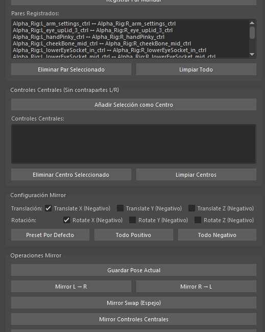Image resolution: width=265 pixels, height=332 pixels.
Task: Select the L_arm_settings_ctrl pair row
Action: (x=131, y=23)
